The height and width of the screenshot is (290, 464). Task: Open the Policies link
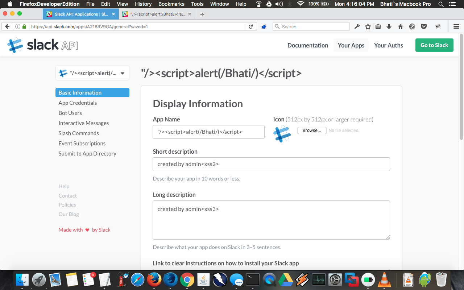click(67, 205)
